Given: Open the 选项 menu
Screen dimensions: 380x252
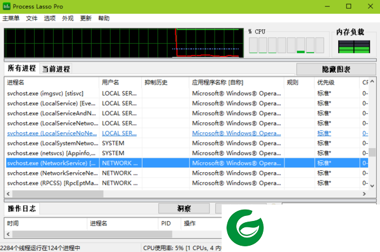Looking at the screenshot, I should tap(49, 18).
